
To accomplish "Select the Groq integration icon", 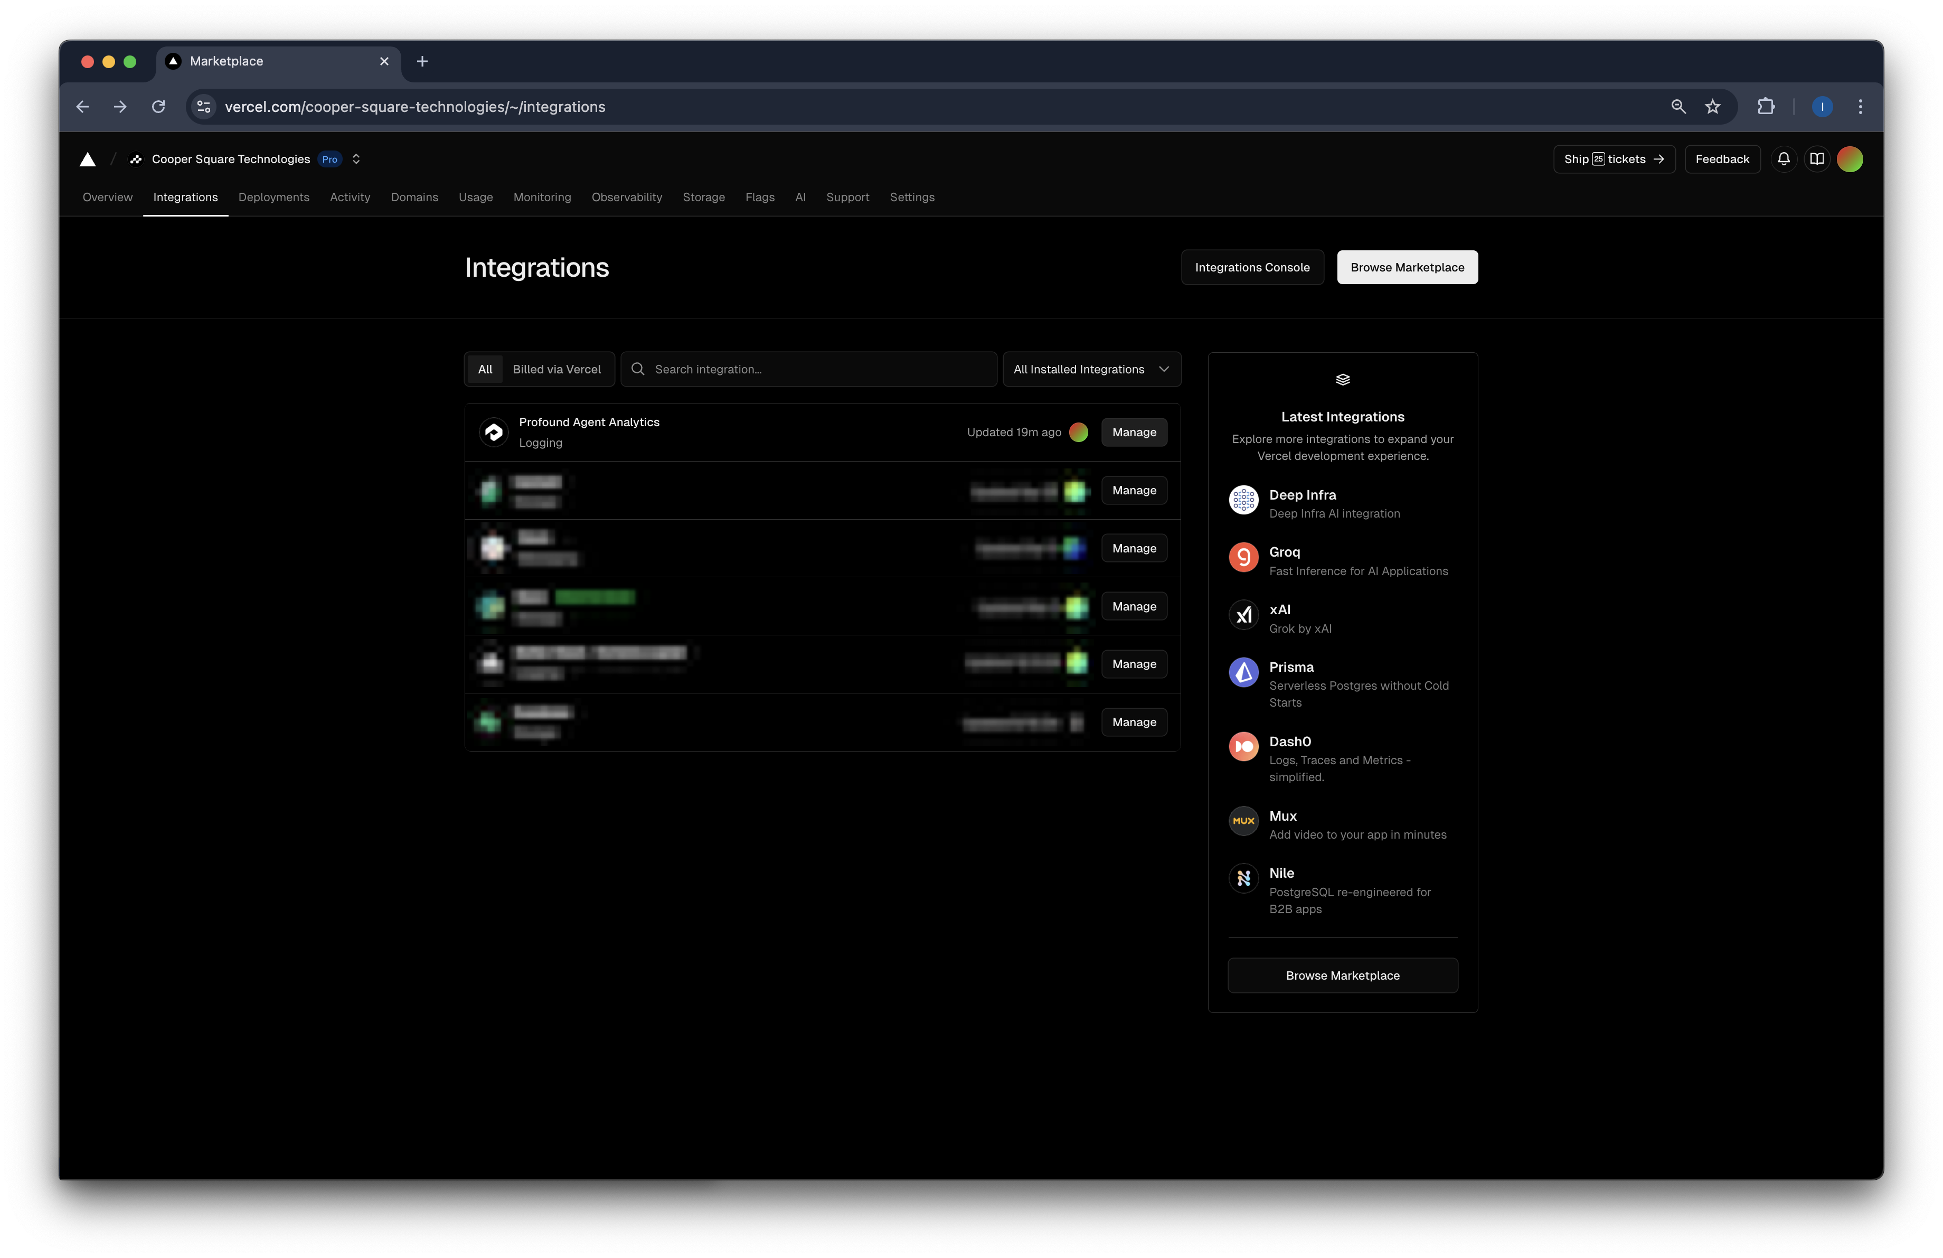I will point(1243,558).
